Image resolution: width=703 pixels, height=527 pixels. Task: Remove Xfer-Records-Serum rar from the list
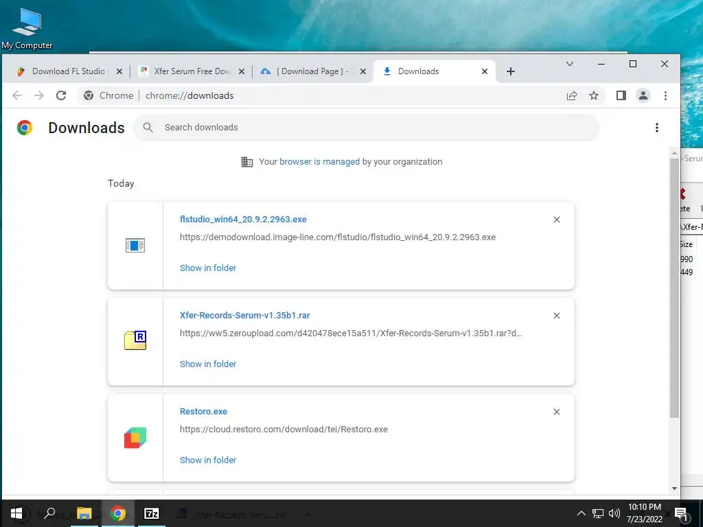tap(556, 316)
